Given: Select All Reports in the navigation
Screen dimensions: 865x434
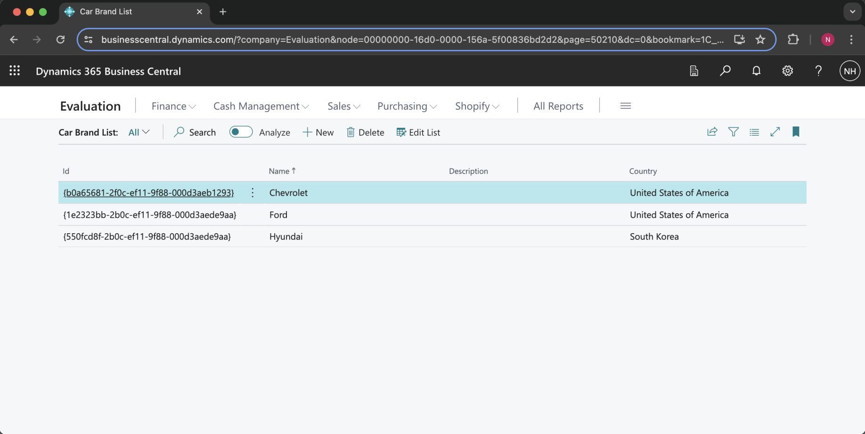Looking at the screenshot, I should point(558,106).
